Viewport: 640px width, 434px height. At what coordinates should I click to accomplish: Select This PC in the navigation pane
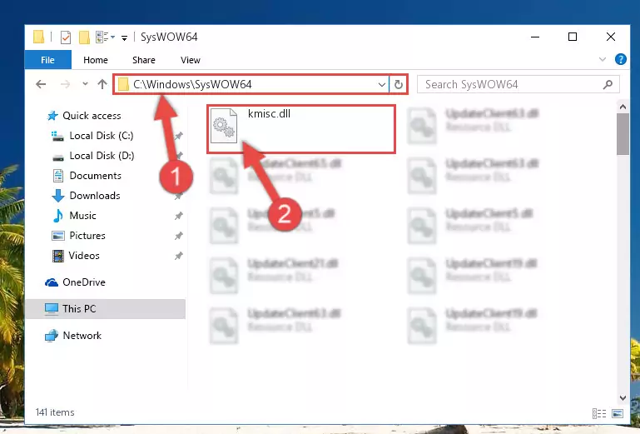[106, 309]
